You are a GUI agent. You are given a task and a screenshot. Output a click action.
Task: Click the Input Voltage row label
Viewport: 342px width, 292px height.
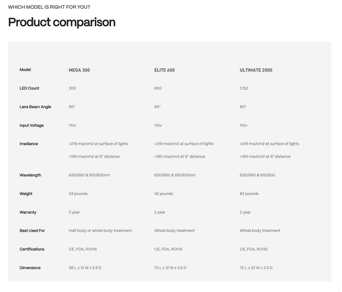coord(31,126)
